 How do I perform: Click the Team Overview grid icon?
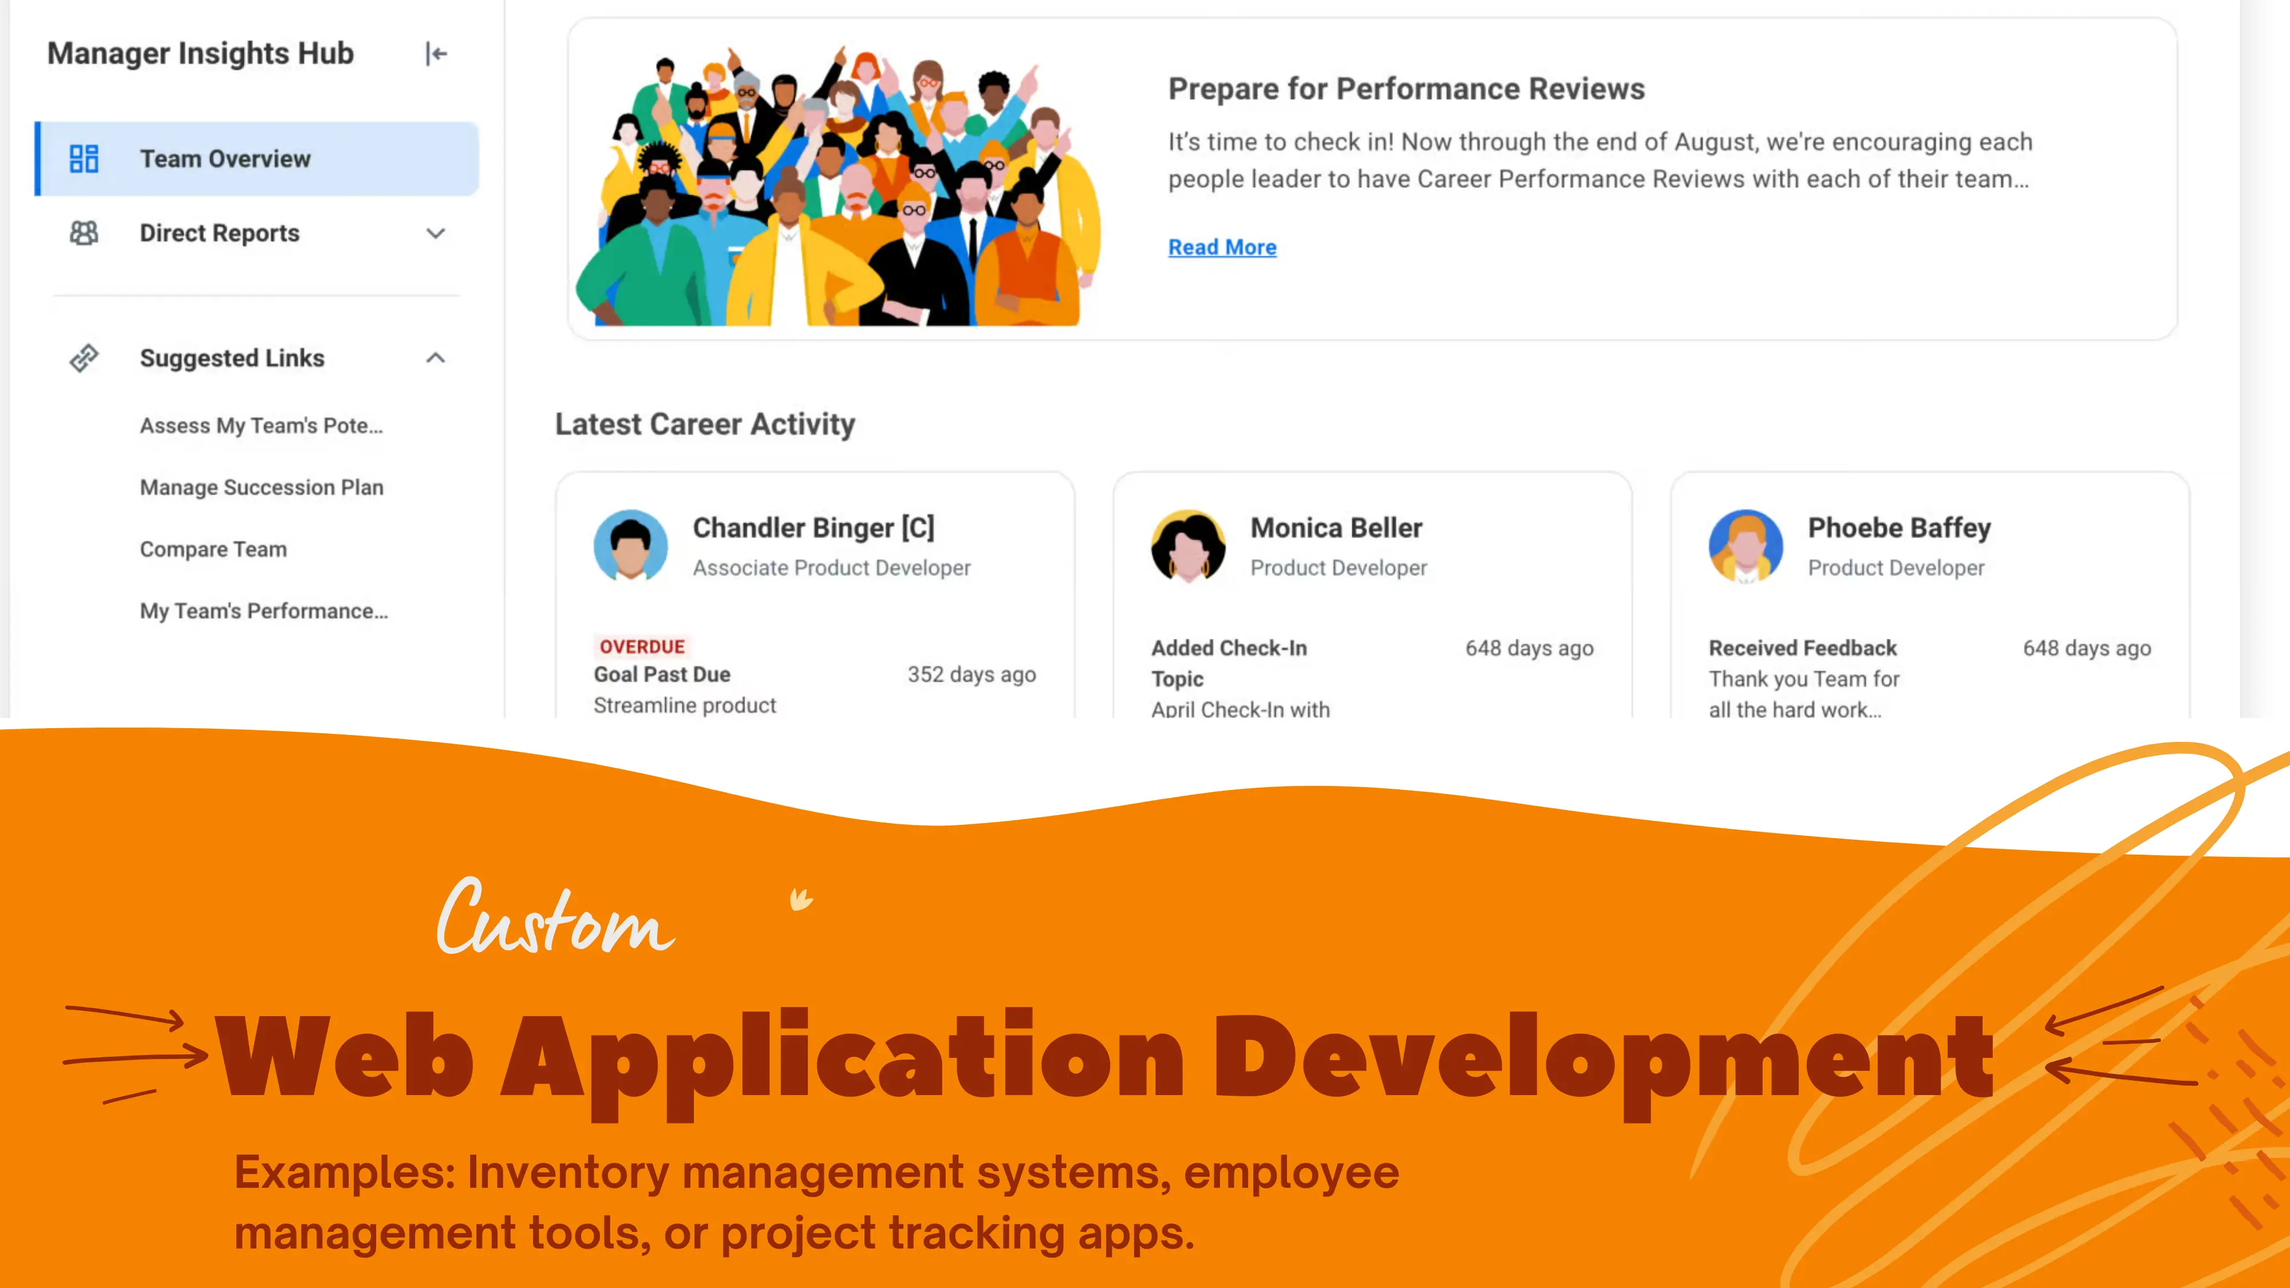[x=85, y=159]
